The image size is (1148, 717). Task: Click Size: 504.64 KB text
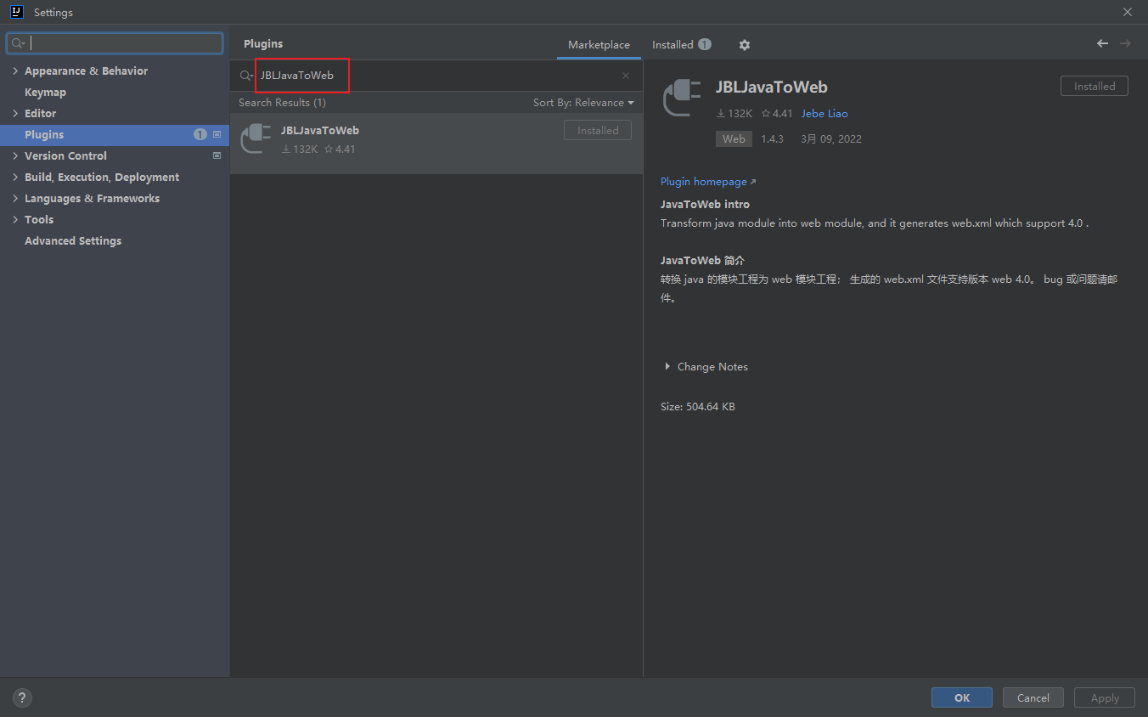coord(698,407)
